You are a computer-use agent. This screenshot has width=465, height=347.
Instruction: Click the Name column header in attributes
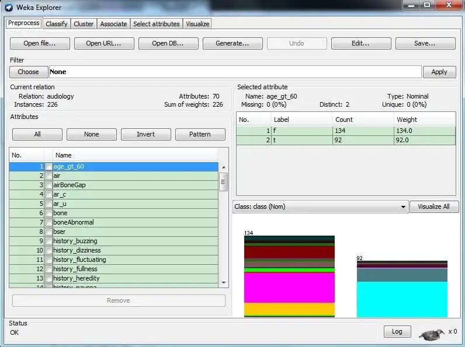point(135,155)
